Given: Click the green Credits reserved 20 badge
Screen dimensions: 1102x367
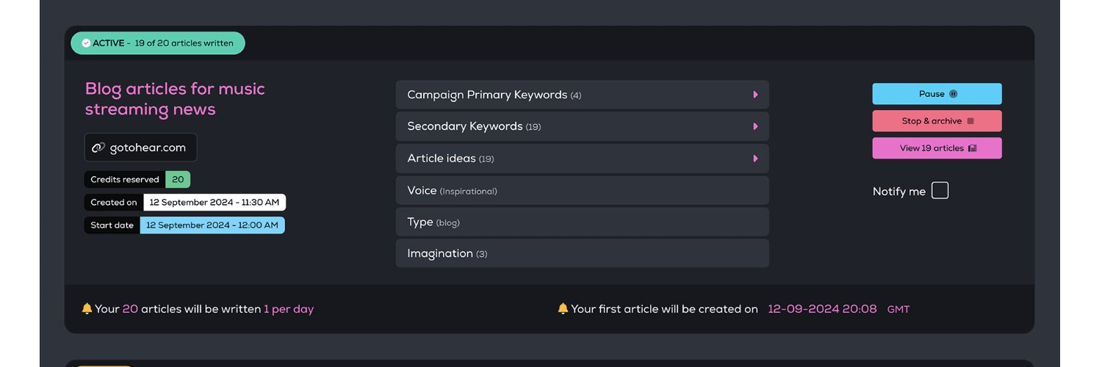Looking at the screenshot, I should click(178, 179).
